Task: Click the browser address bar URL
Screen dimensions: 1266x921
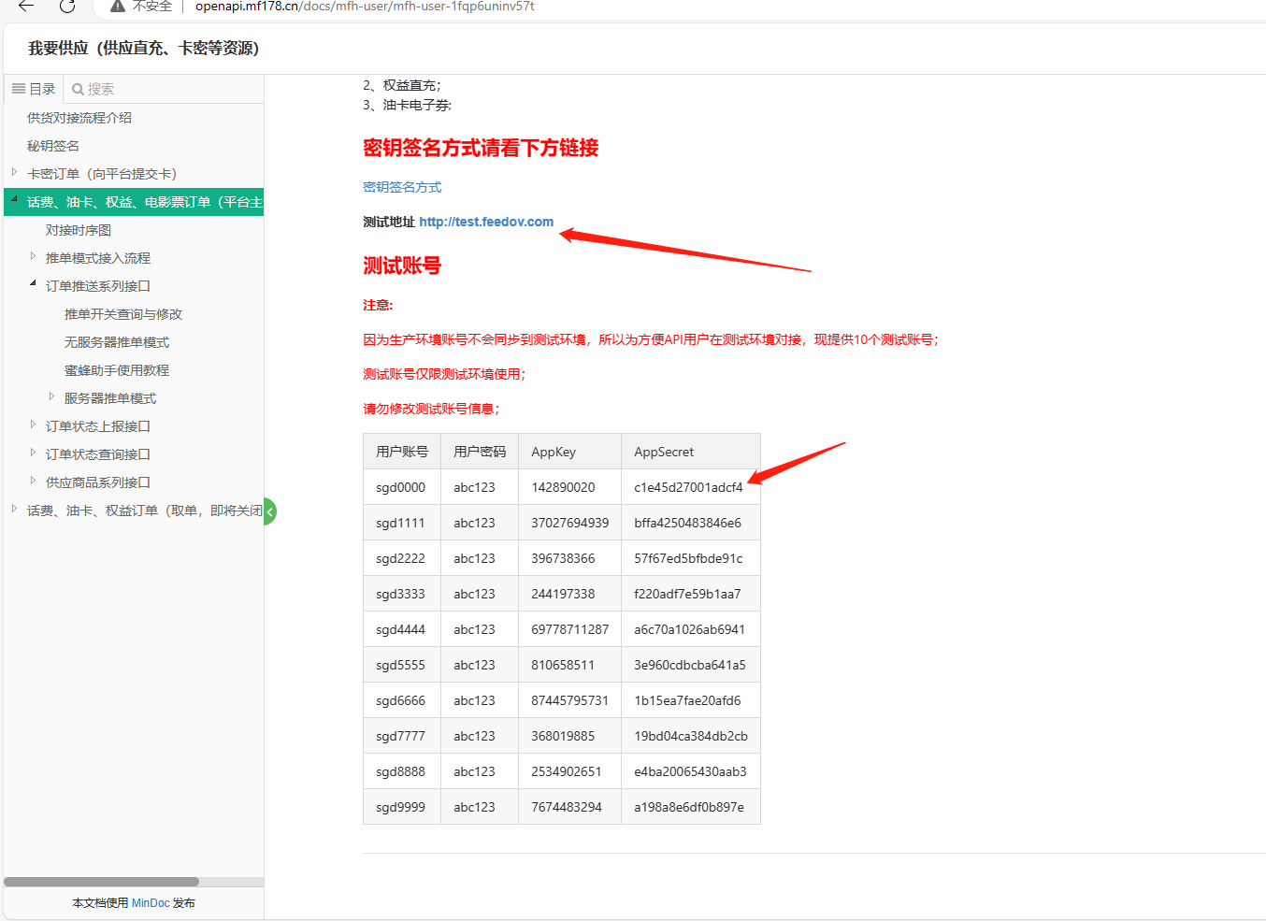Action: click(x=365, y=7)
